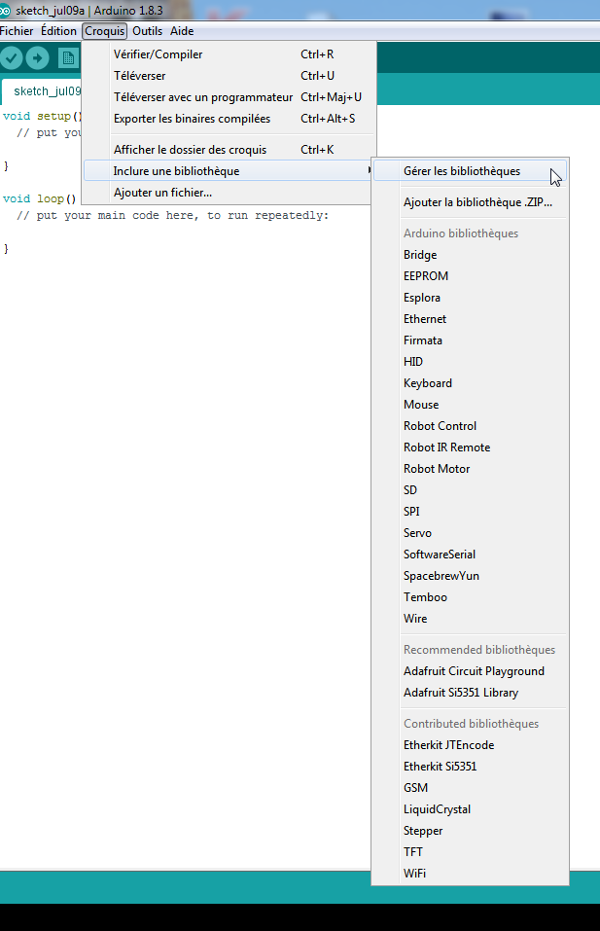This screenshot has height=931, width=600.
Task: Select Téléverser avec un programmateur
Action: pyautogui.click(x=229, y=96)
